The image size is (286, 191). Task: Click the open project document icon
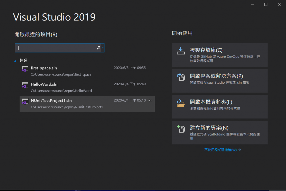(181, 77)
